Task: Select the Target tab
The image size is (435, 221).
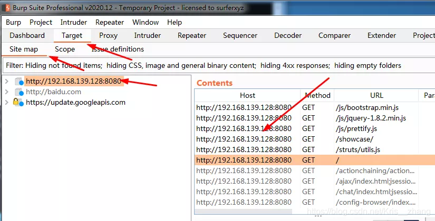Action: 72,35
